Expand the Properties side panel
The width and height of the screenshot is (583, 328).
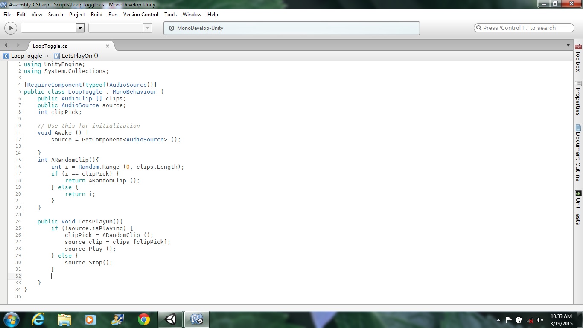pos(578,98)
